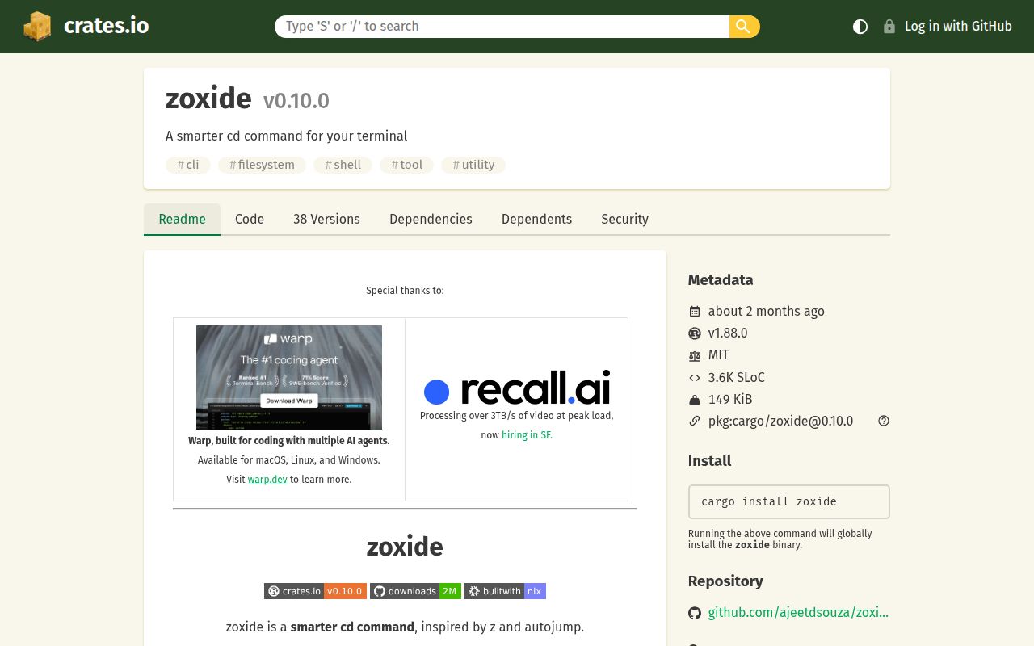Viewport: 1034px width, 646px height.
Task: Click the v0.10.0 version label in header
Action: pyautogui.click(x=296, y=101)
